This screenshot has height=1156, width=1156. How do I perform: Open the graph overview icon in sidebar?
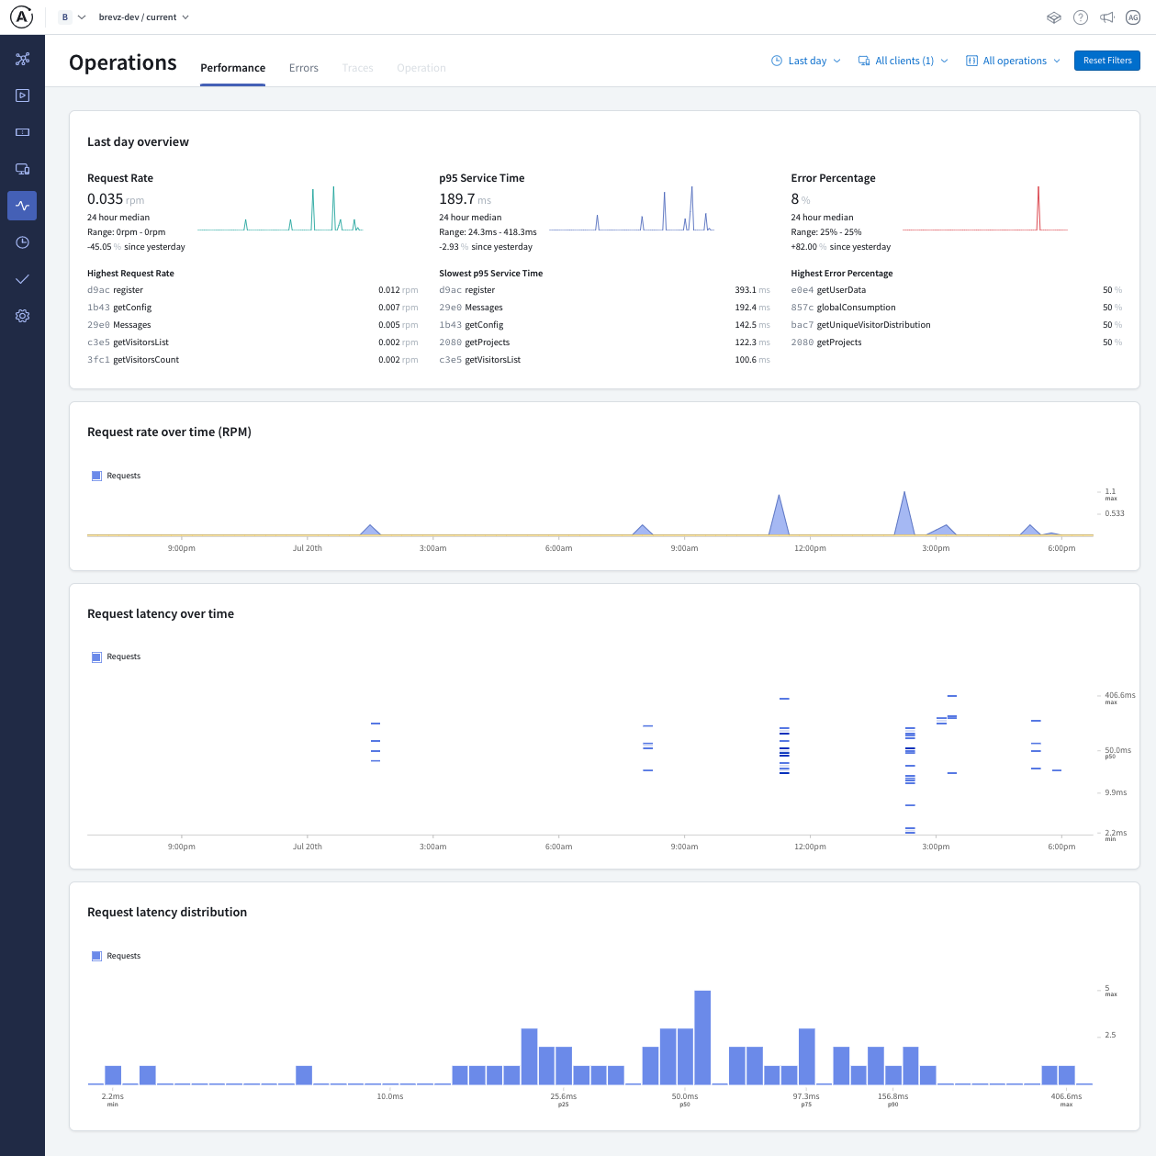(x=22, y=59)
